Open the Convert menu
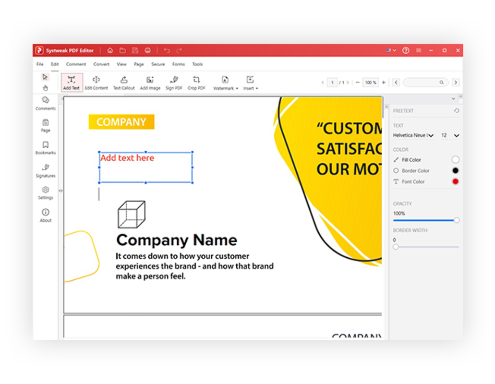Screen dimensions: 495x384 pos(101,64)
